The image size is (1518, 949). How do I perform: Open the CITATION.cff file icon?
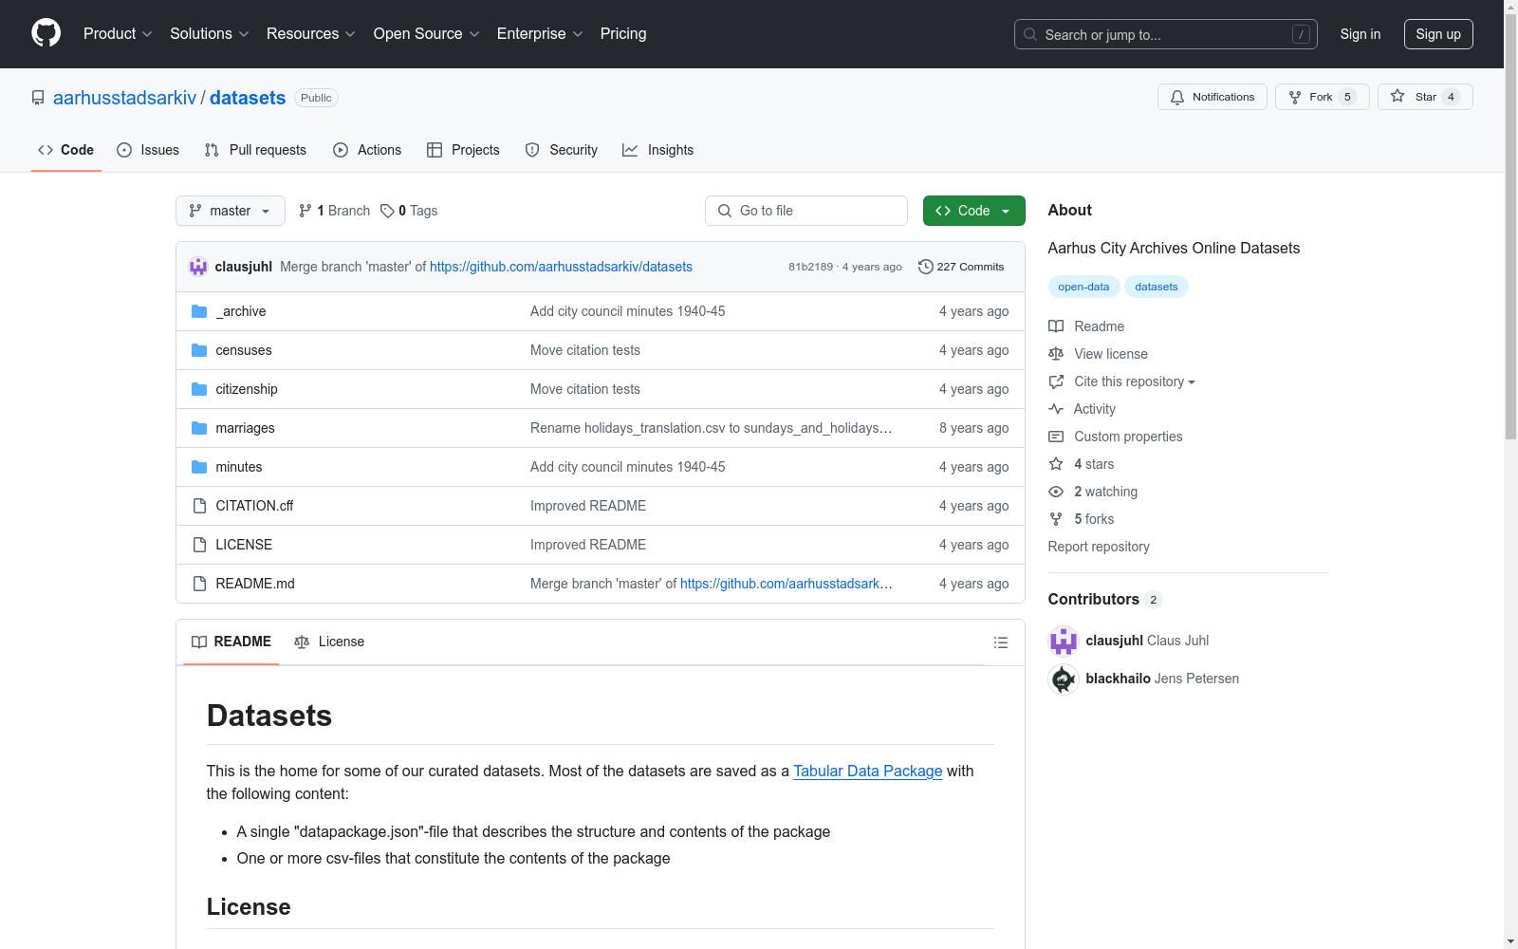pos(199,506)
